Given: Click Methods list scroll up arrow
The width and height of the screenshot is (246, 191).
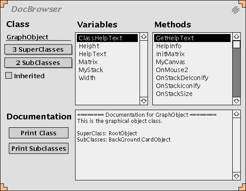Looking at the screenshot, I should (x=236, y=37).
